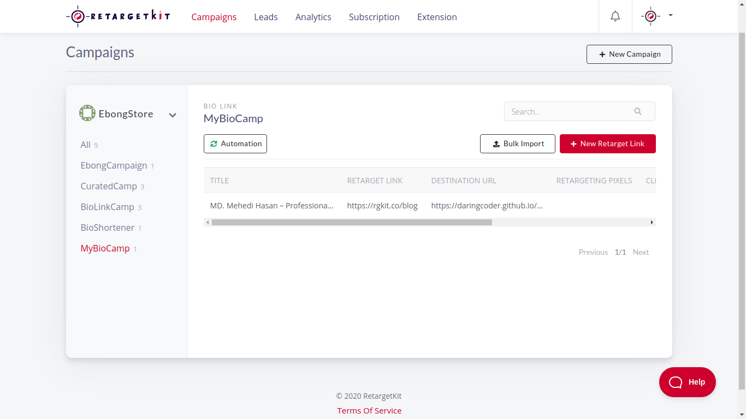Click the daringcoder.github.io destination cell
Viewport: 746px width, 419px height.
point(487,206)
